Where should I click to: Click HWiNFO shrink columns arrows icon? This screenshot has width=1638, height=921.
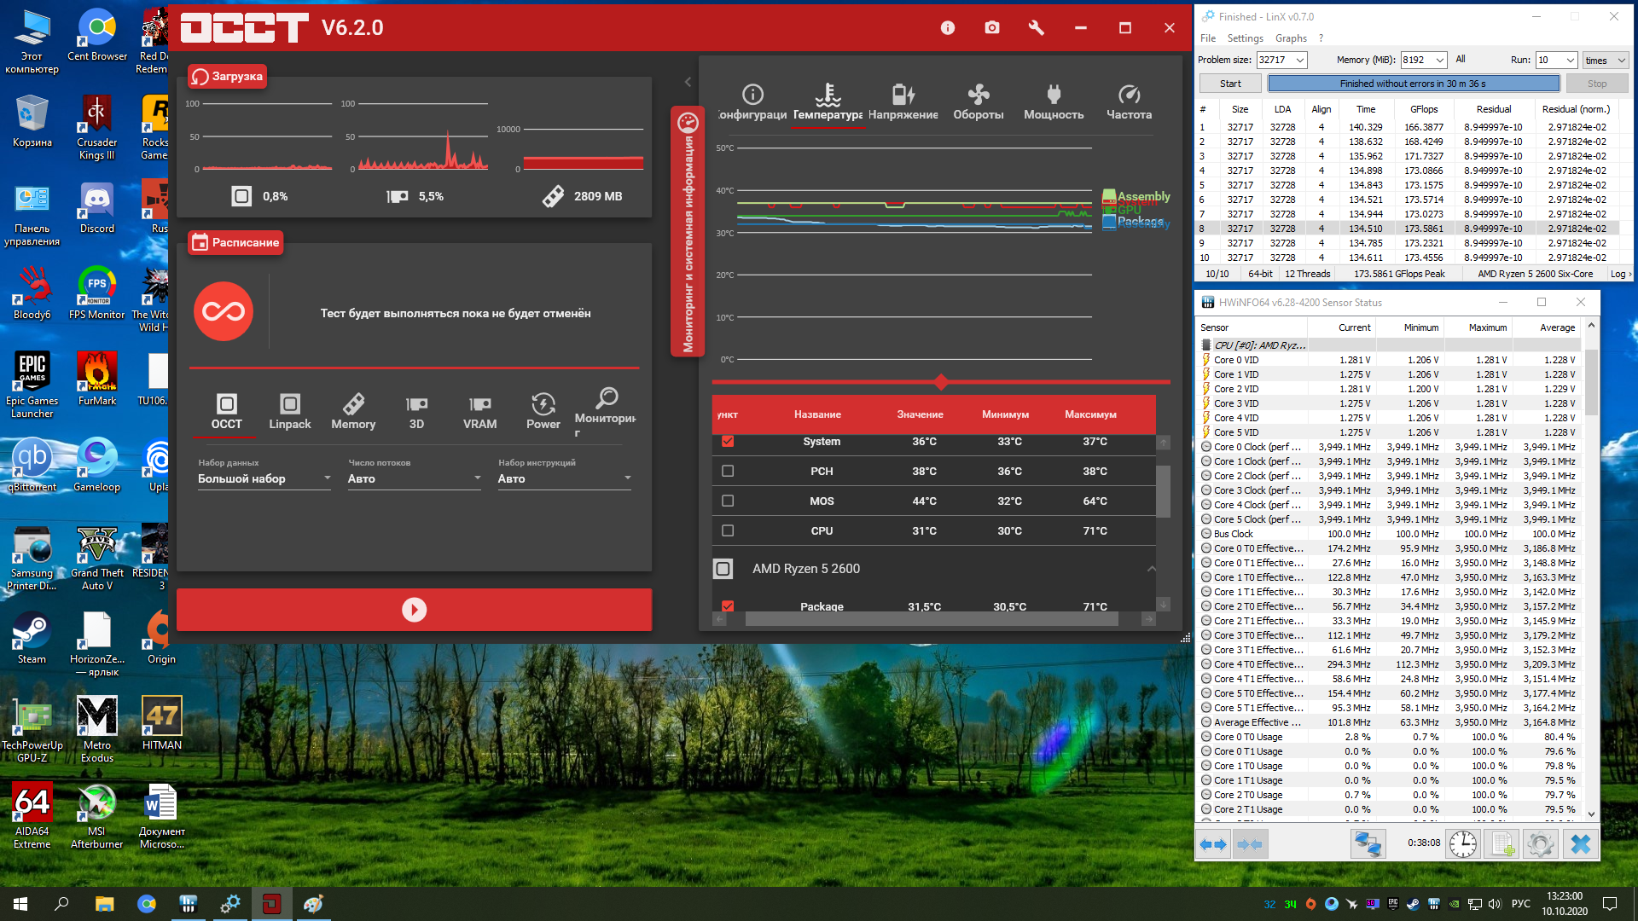(x=1250, y=844)
